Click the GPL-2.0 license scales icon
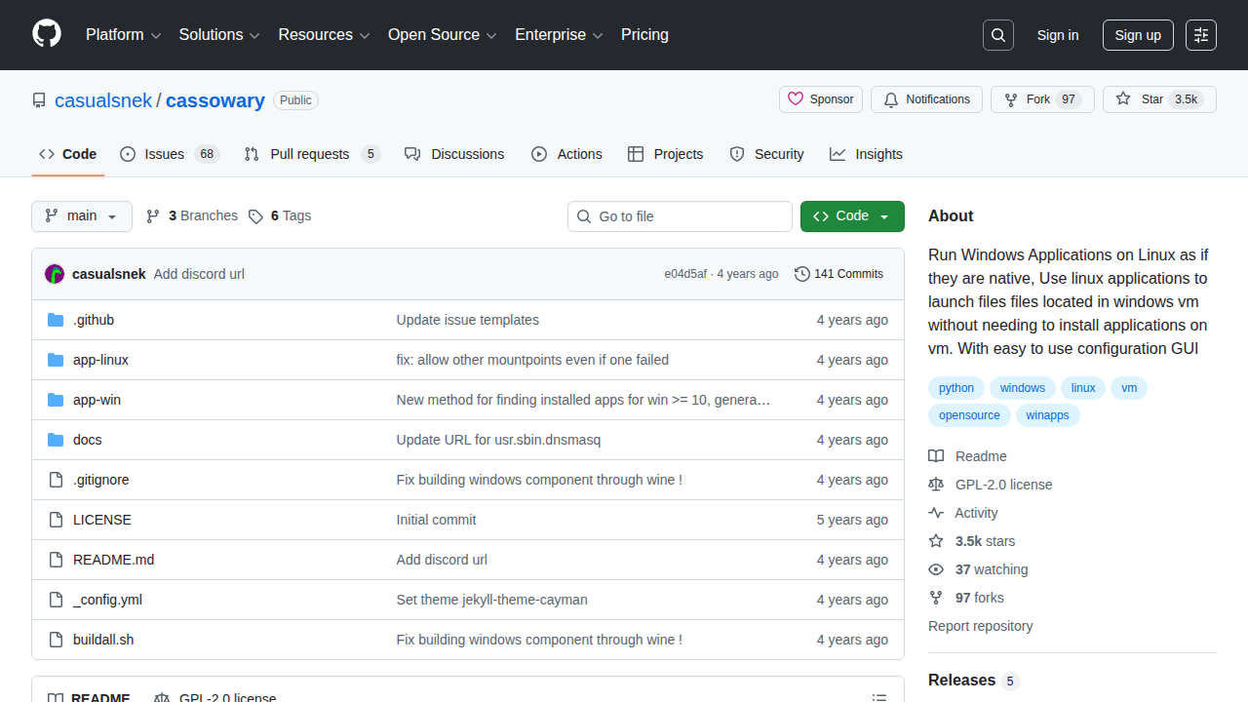Image resolution: width=1248 pixels, height=702 pixels. [x=936, y=485]
